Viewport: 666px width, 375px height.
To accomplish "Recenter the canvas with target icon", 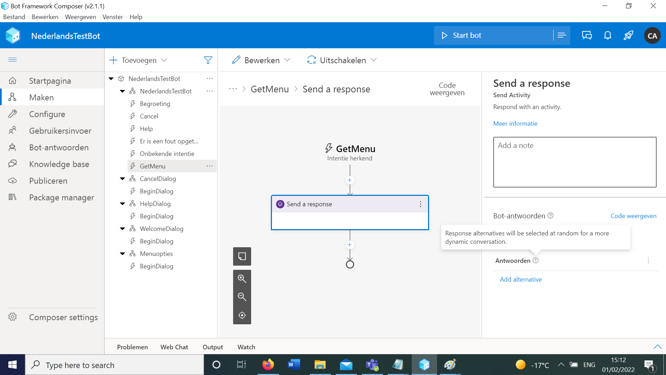I will pos(242,315).
